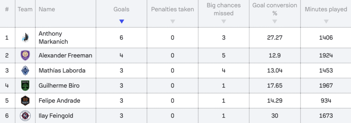
Task: Click the Goals column header label
Action: (121, 9)
